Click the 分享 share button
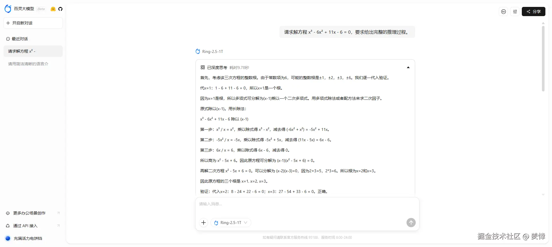The image size is (552, 247). (x=534, y=12)
